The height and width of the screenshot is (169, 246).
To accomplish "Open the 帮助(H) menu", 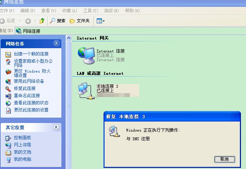I will (x=132, y=11).
